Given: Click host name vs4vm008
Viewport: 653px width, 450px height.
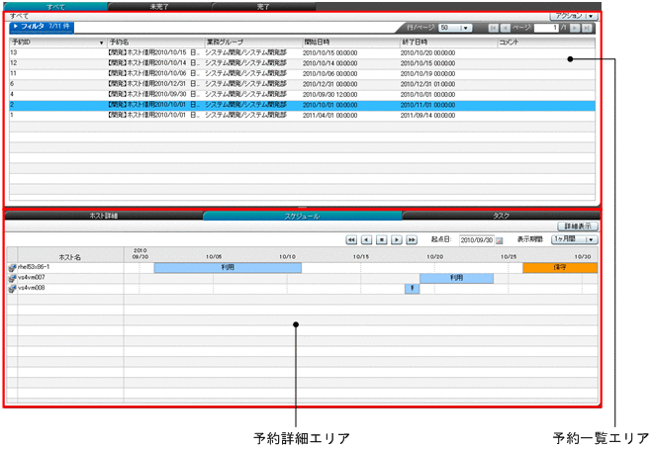Looking at the screenshot, I should [32, 288].
